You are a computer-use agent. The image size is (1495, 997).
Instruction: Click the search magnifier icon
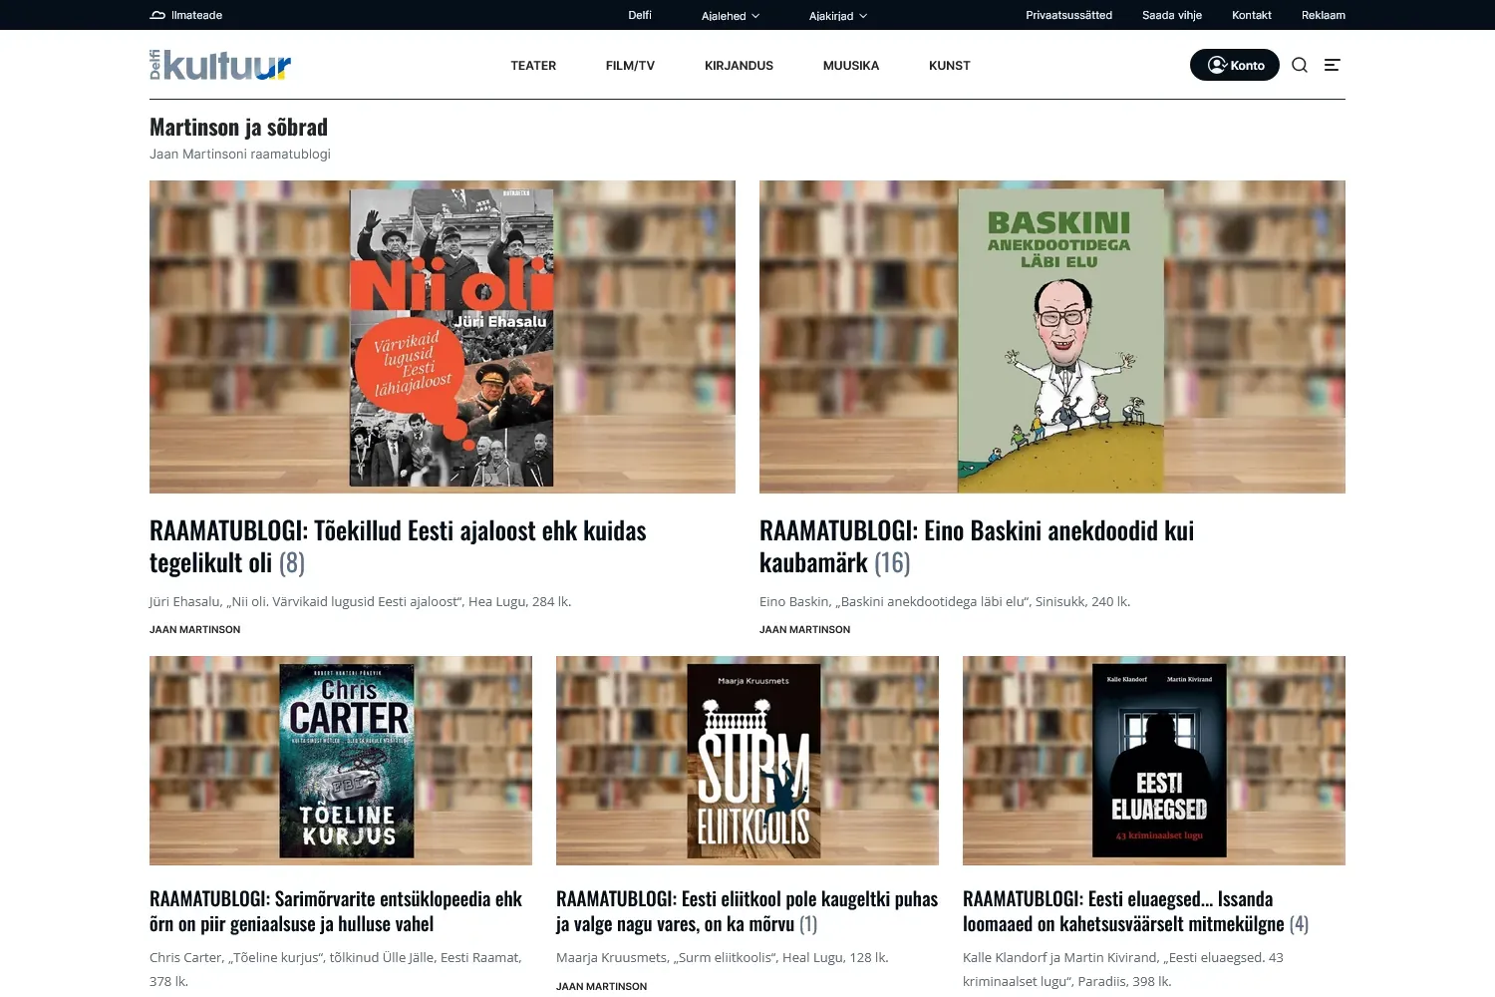click(x=1300, y=65)
